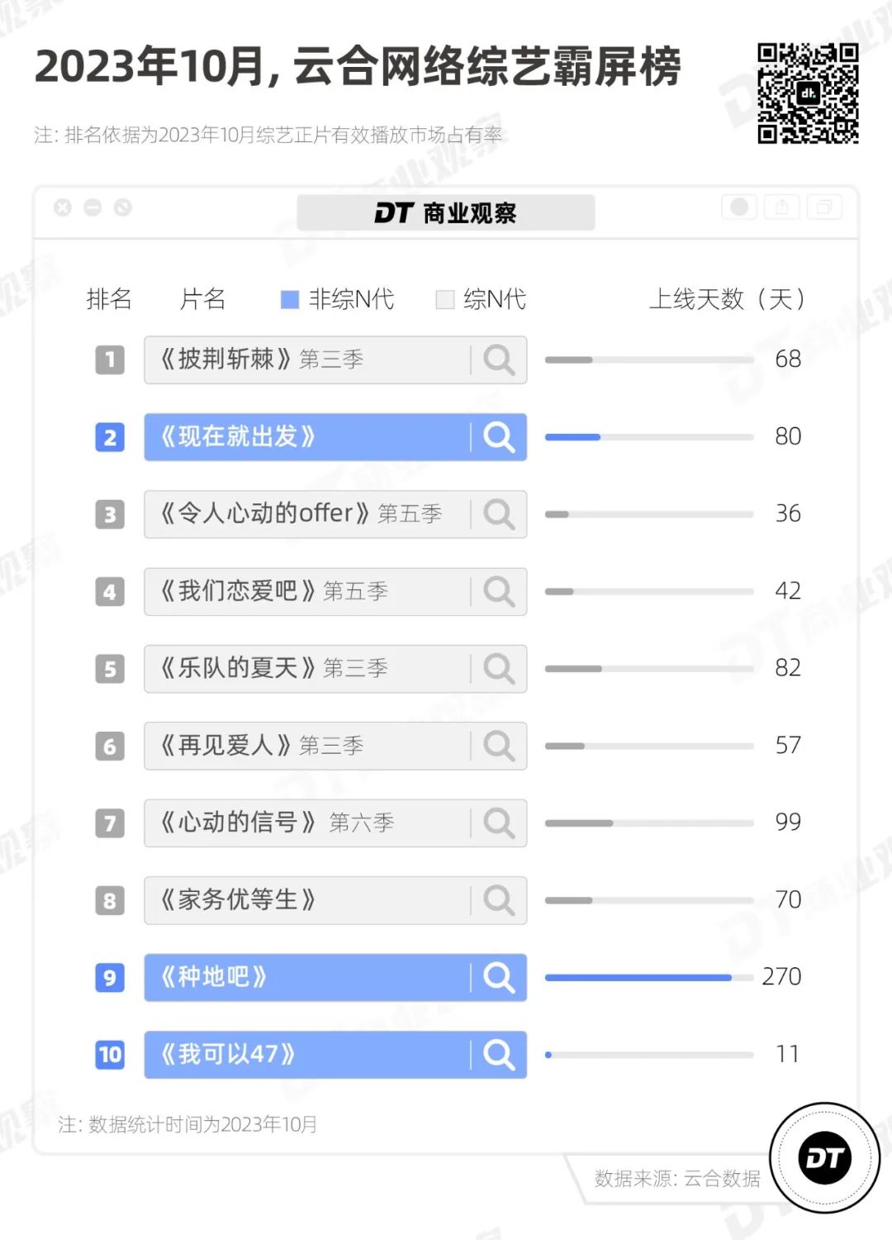Select the DT 商业观察 title tab

(445, 213)
